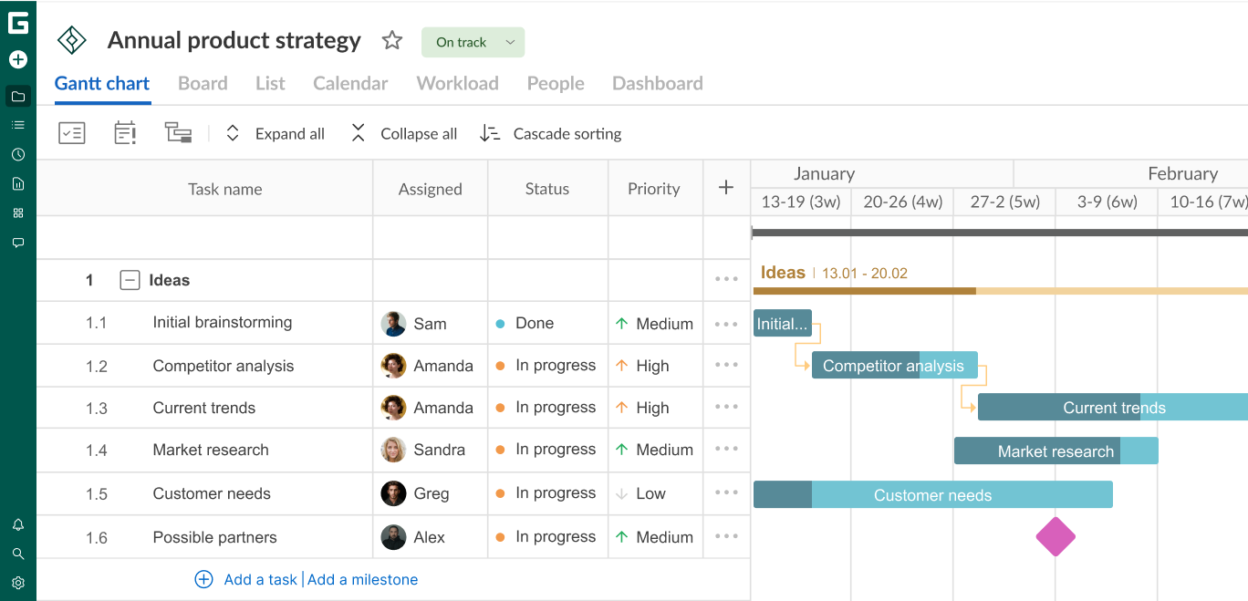This screenshot has height=601, width=1248.
Task: Open the comments chat icon in sidebar
Action: 17,242
